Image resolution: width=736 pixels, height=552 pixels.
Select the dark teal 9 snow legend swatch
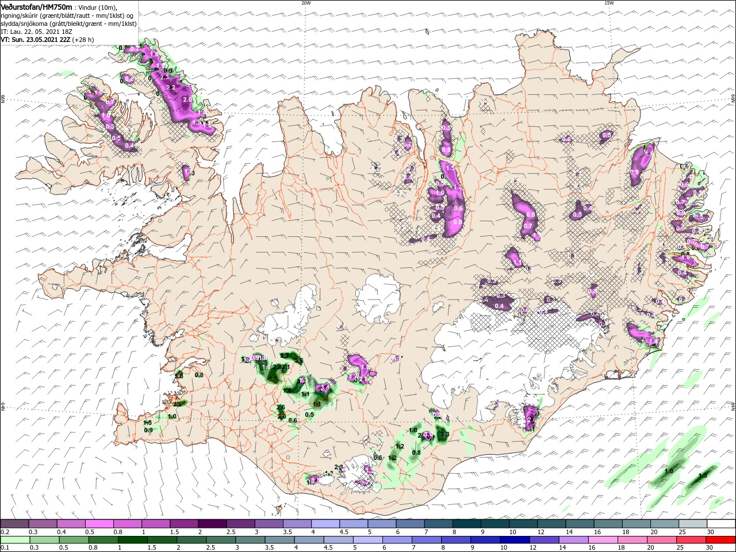click(x=494, y=524)
